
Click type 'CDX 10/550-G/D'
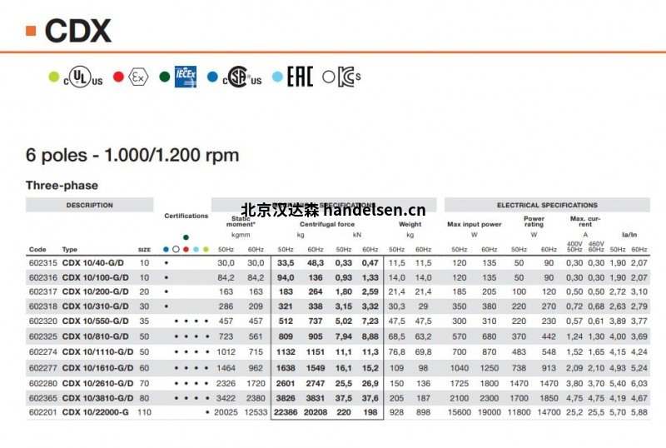pos(95,321)
